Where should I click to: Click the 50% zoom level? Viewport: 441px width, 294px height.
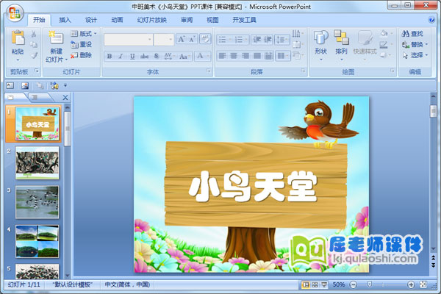[339, 284]
